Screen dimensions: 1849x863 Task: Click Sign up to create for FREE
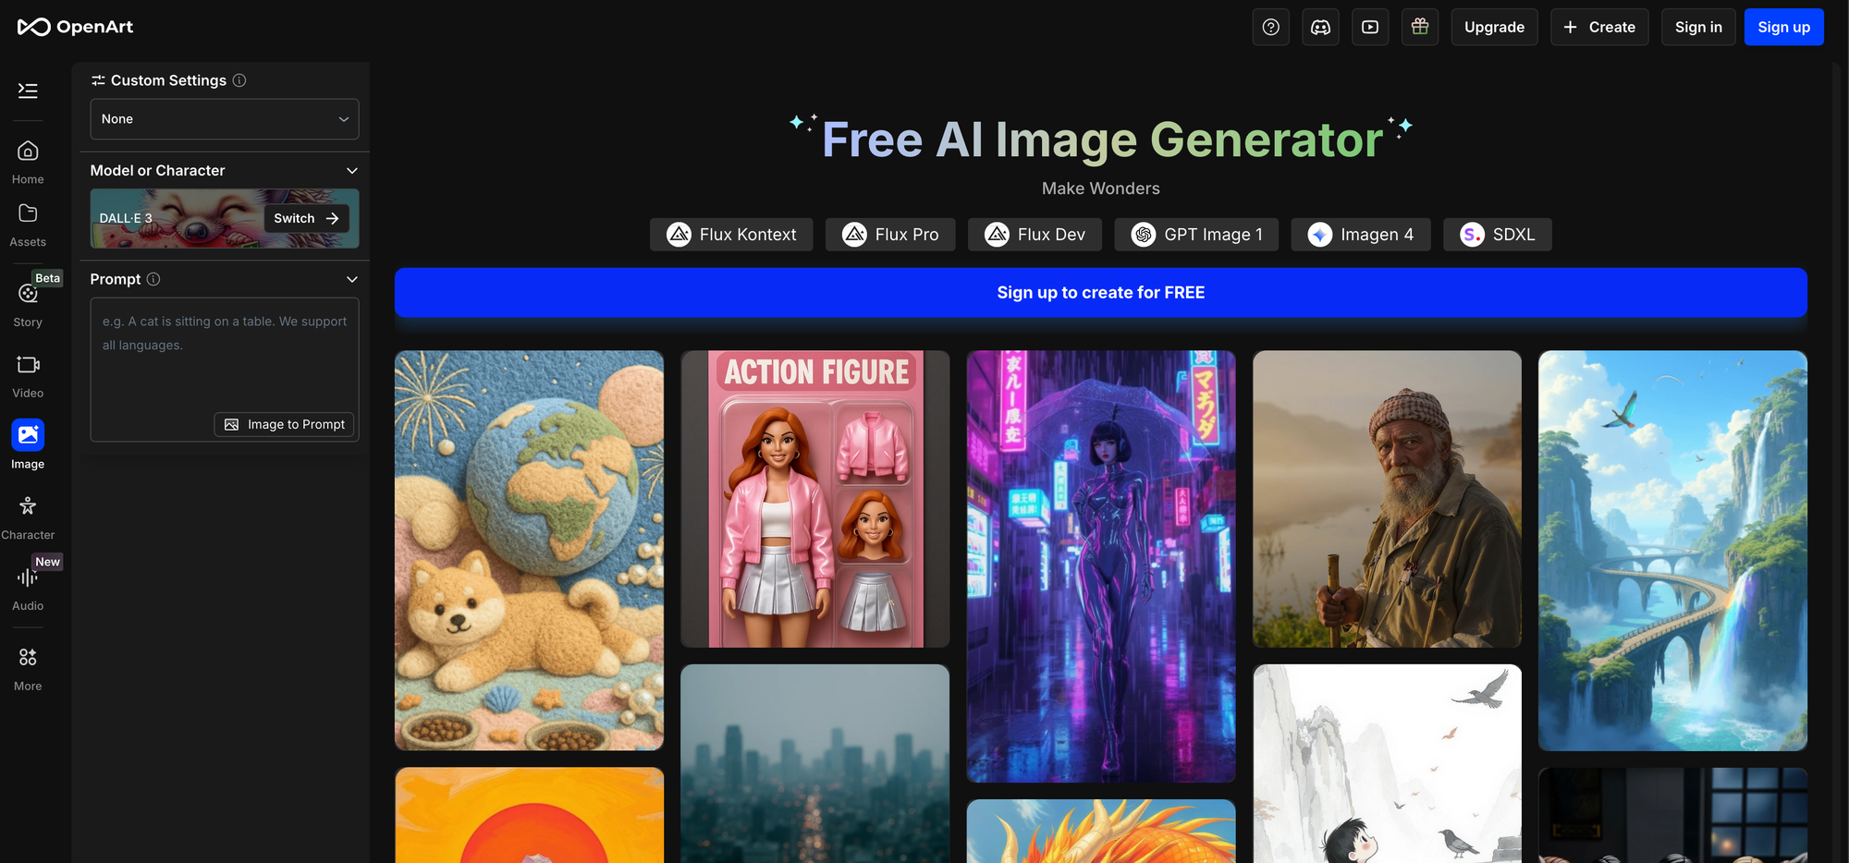[1100, 293]
